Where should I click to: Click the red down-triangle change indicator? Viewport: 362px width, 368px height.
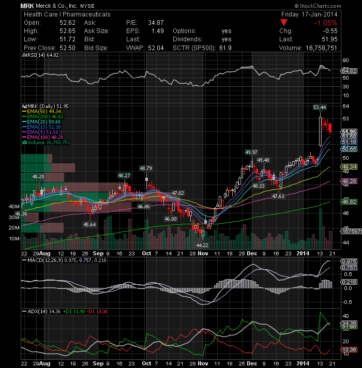point(284,23)
